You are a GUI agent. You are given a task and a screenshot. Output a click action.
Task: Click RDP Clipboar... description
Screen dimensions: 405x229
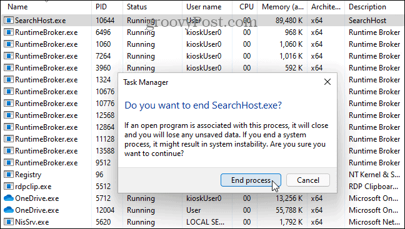(374, 187)
